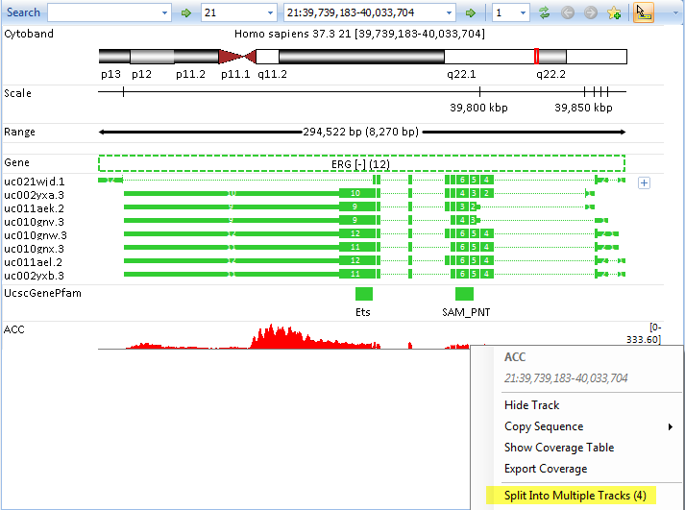Image resolution: width=685 pixels, height=510 pixels.
Task: Click the q22.2 cytoband label
Action: click(550, 74)
